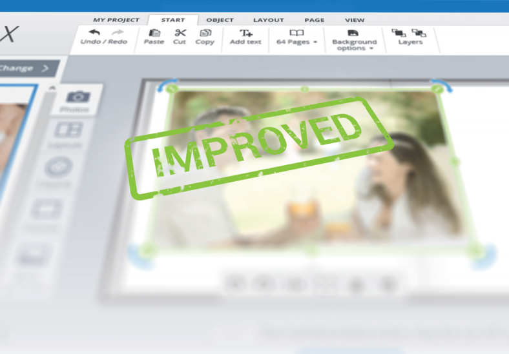This screenshot has width=509, height=354.
Task: Bring layer forward icon in Layers
Action: [x=399, y=33]
